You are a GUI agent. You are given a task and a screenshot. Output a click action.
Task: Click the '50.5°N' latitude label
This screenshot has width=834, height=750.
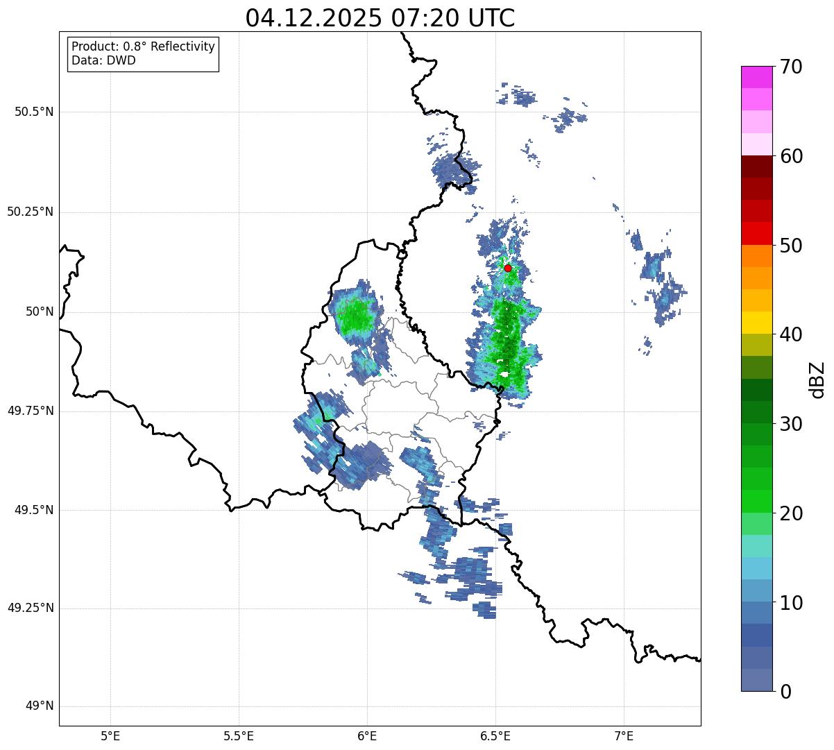coord(34,112)
